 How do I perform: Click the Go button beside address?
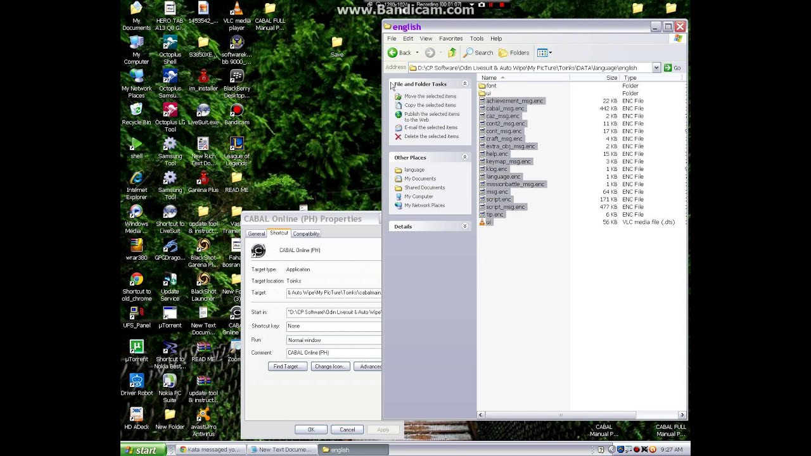coord(673,68)
